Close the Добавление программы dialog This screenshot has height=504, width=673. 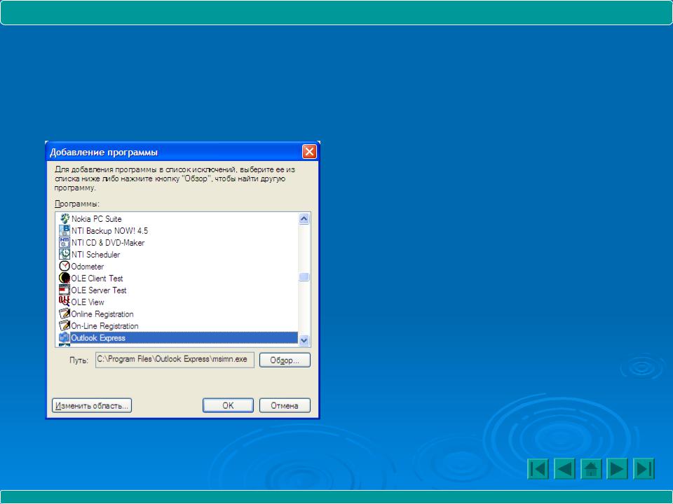tap(309, 151)
